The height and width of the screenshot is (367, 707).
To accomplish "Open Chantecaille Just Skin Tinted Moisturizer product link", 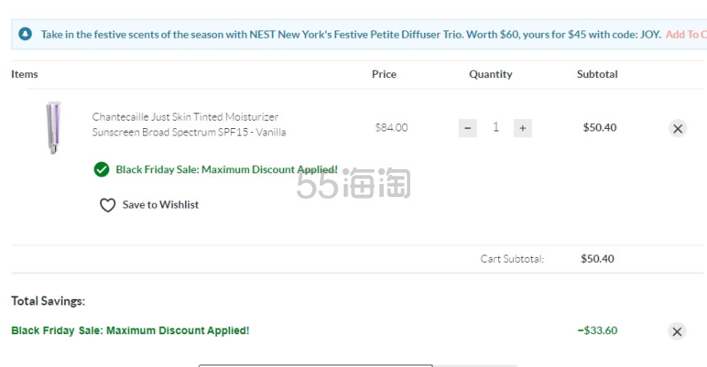I will [189, 124].
